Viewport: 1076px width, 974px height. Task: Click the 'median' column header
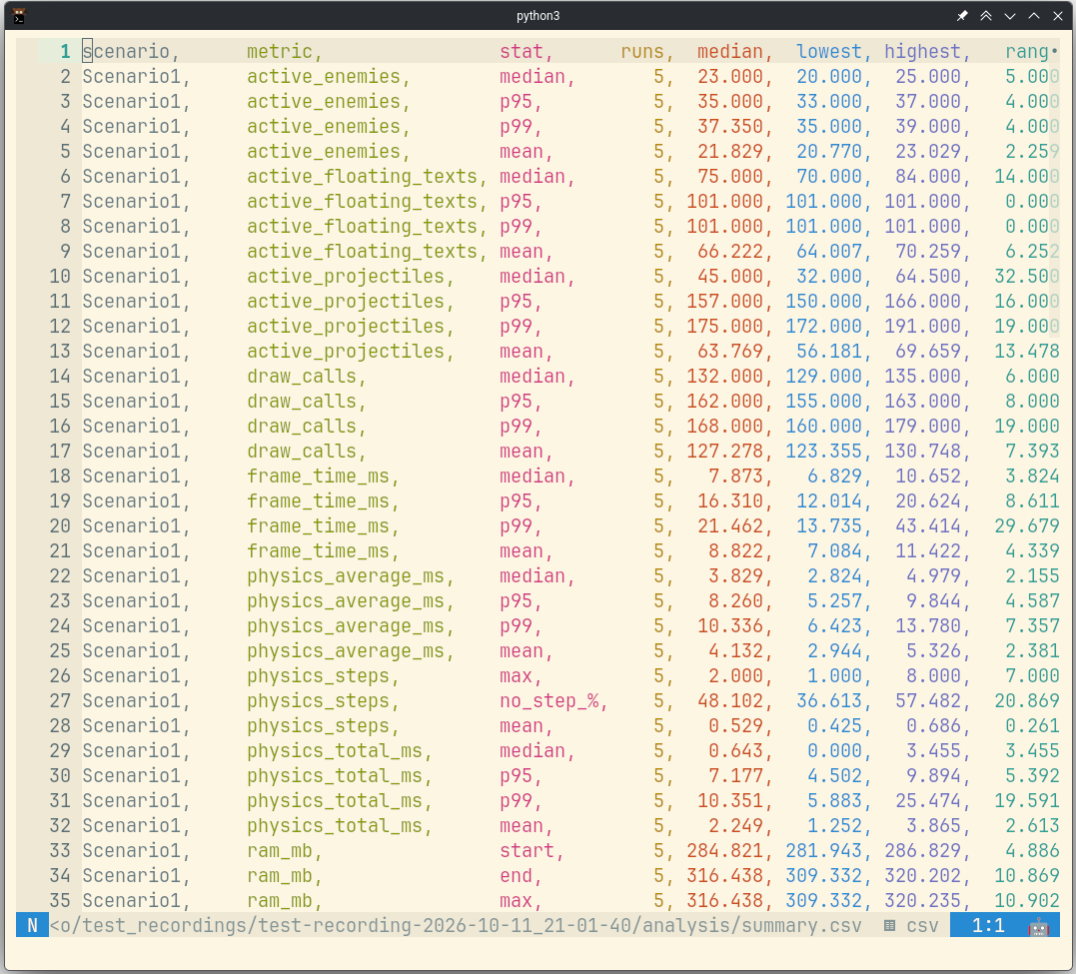[730, 52]
